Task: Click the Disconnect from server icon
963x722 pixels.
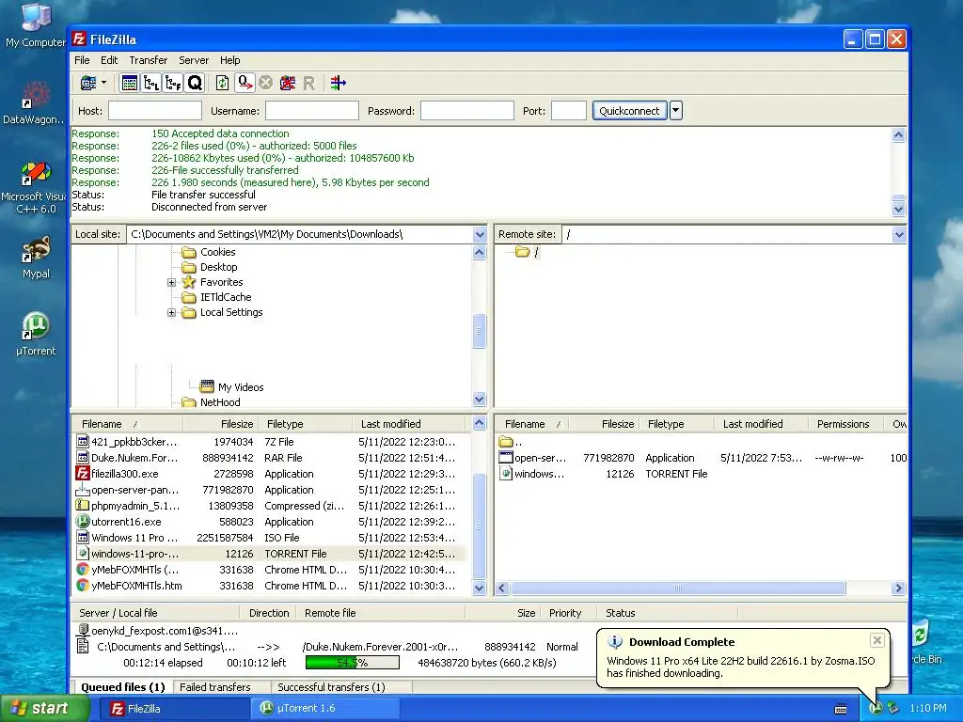Action: [x=288, y=83]
